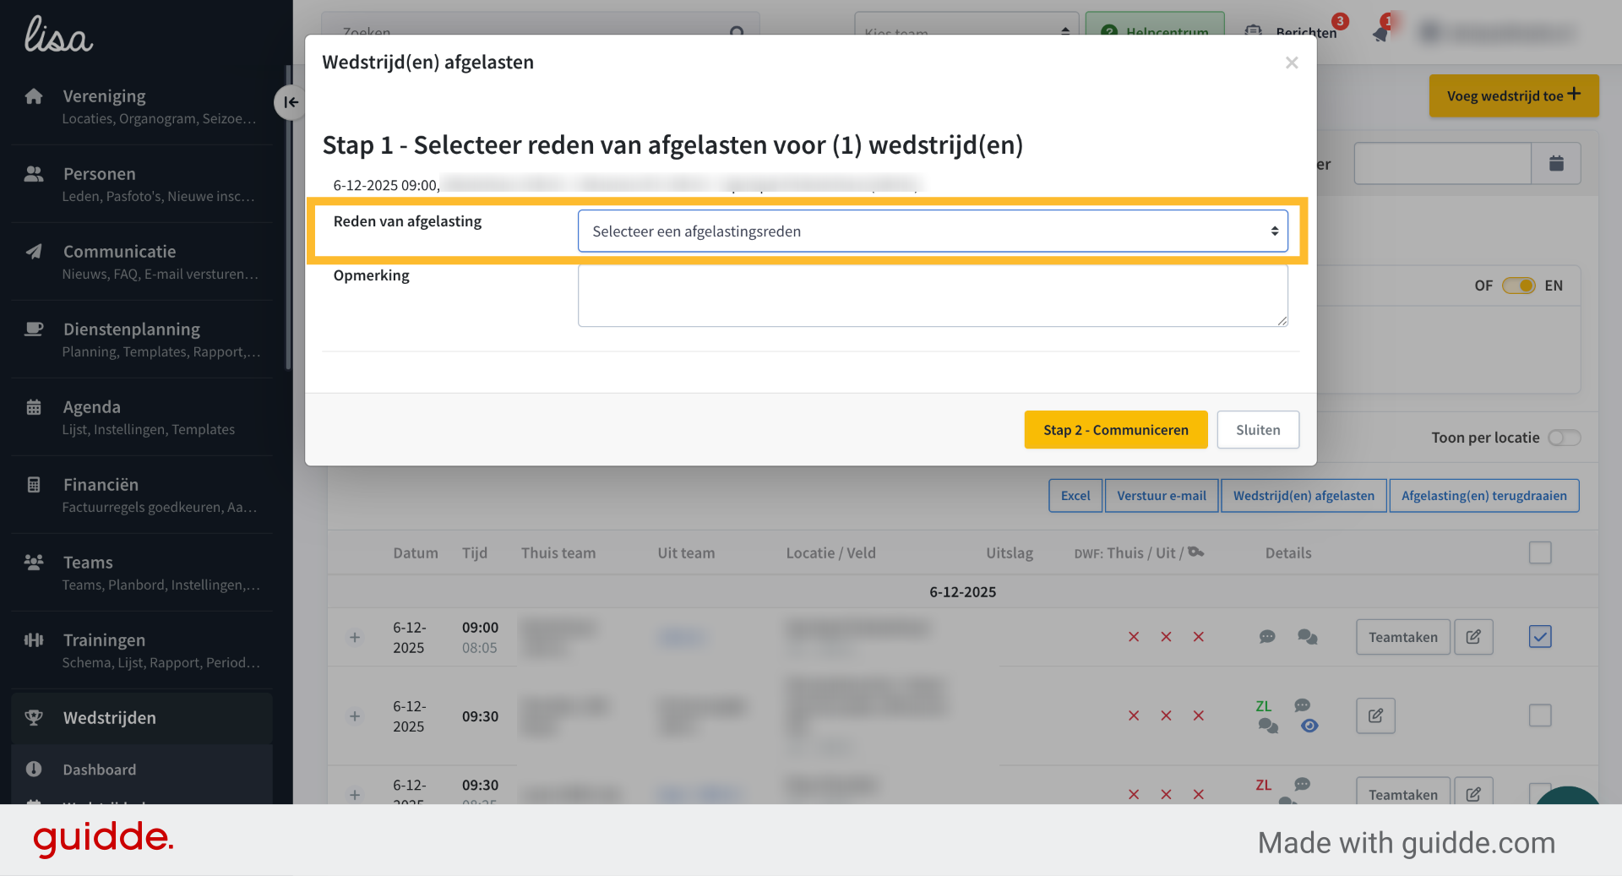Click the Financiën calculator icon
Viewport: 1622px width, 876px height.
tap(34, 485)
